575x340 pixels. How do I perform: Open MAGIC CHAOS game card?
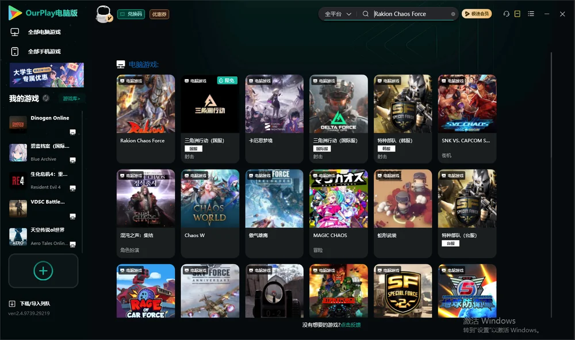[339, 213]
